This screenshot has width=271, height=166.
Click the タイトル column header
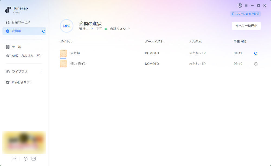point(66,41)
